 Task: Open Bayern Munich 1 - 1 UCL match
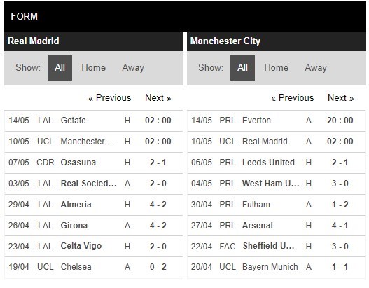click(x=277, y=267)
